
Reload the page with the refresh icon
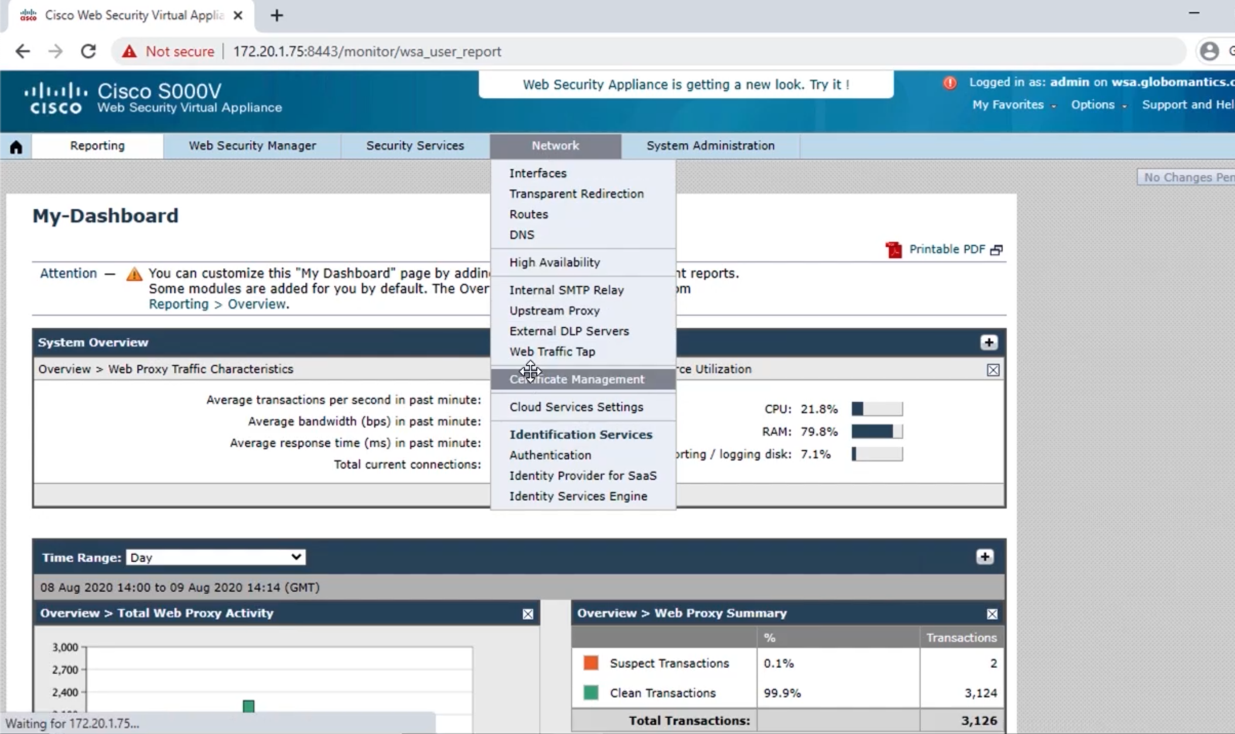point(88,52)
